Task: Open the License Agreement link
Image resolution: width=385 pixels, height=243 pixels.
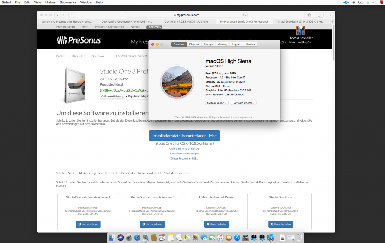Action: pyautogui.click(x=242, y=117)
